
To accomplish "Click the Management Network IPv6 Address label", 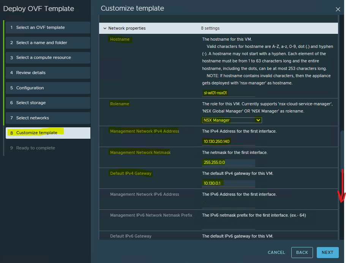I will tap(145, 194).
